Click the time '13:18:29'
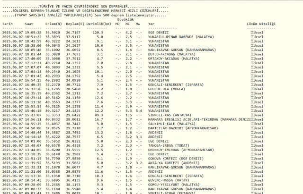Image resolution: width=303 pixels, height=194 pixels. click(x=33, y=154)
